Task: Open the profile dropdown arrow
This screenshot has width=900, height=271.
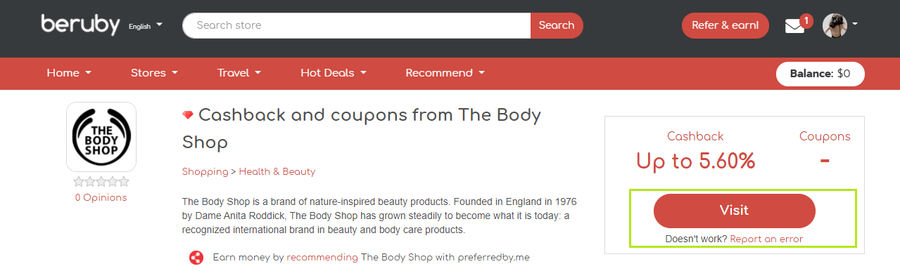Action: [854, 24]
